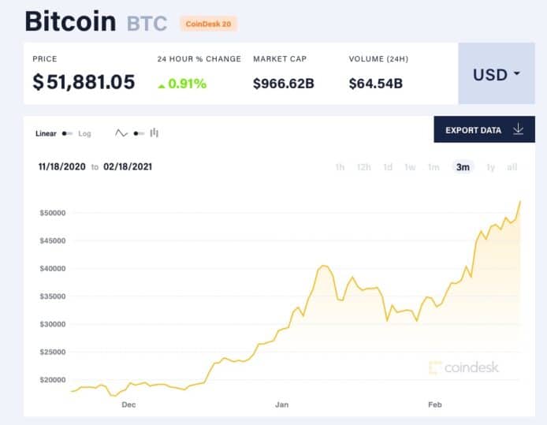Image resolution: width=547 pixels, height=425 pixels.
Task: Select the 1w time range
Action: point(410,167)
